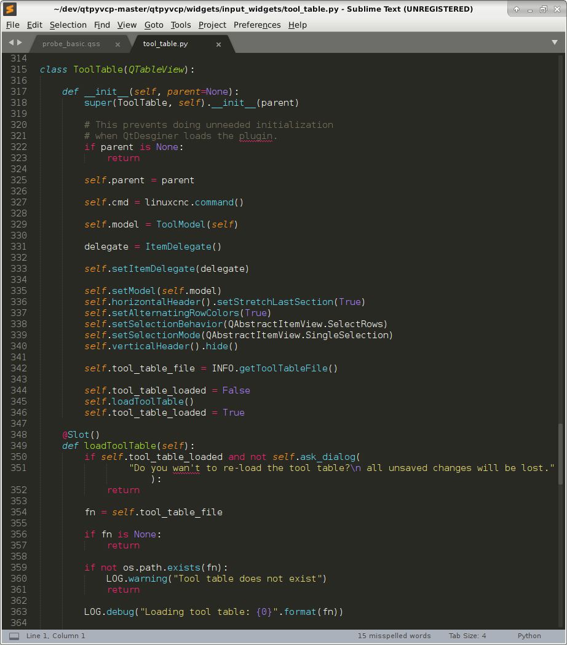567x645 pixels.
Task: Click setSelectionMode method text
Action: 156,335
